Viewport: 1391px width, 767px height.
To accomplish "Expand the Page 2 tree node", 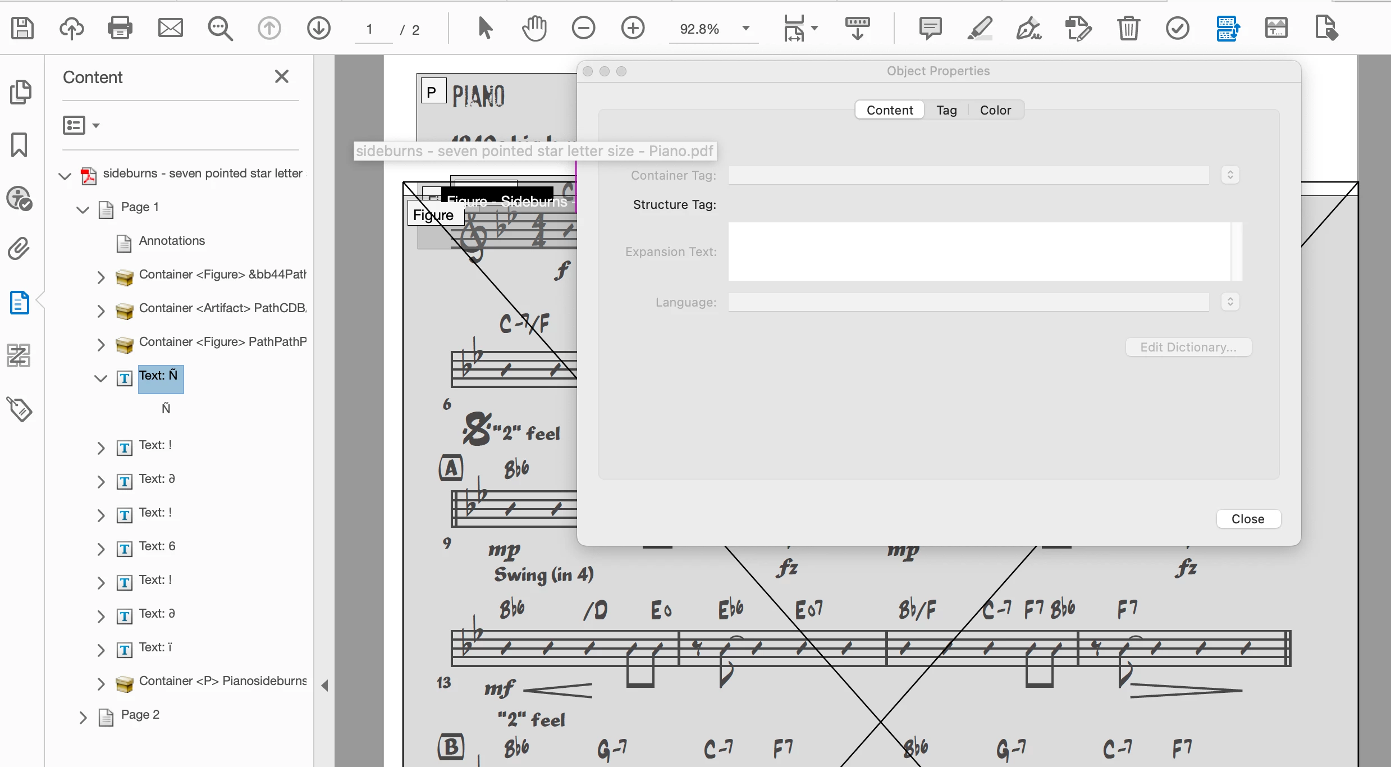I will pos(83,718).
